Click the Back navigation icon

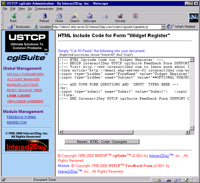click(14, 18)
